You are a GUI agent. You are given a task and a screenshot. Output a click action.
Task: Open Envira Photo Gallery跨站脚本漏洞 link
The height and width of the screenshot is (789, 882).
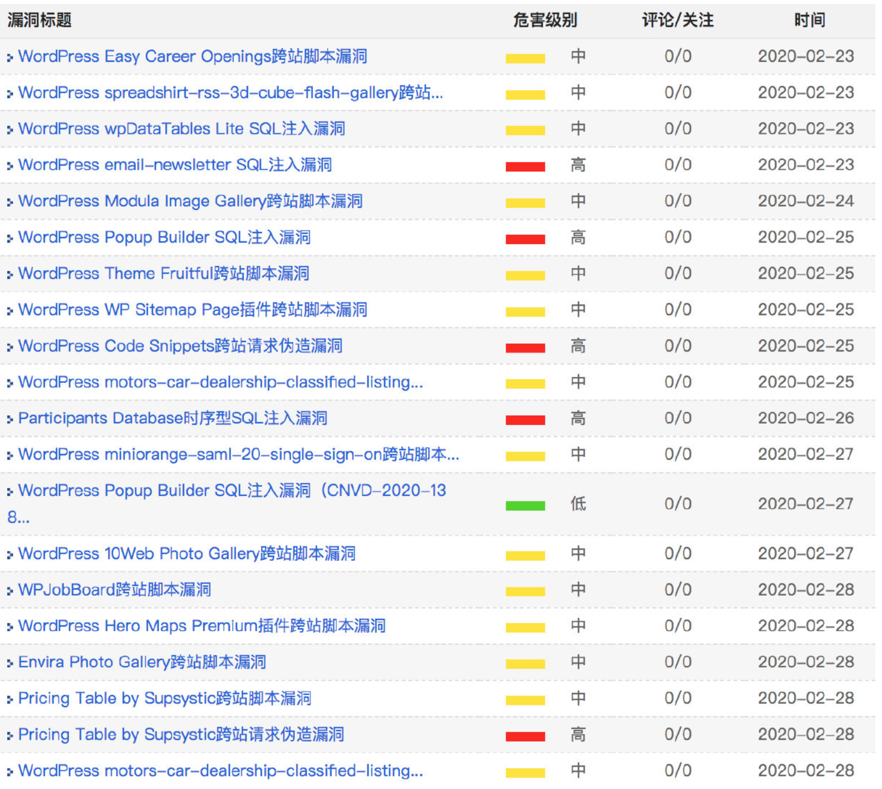coord(142,662)
